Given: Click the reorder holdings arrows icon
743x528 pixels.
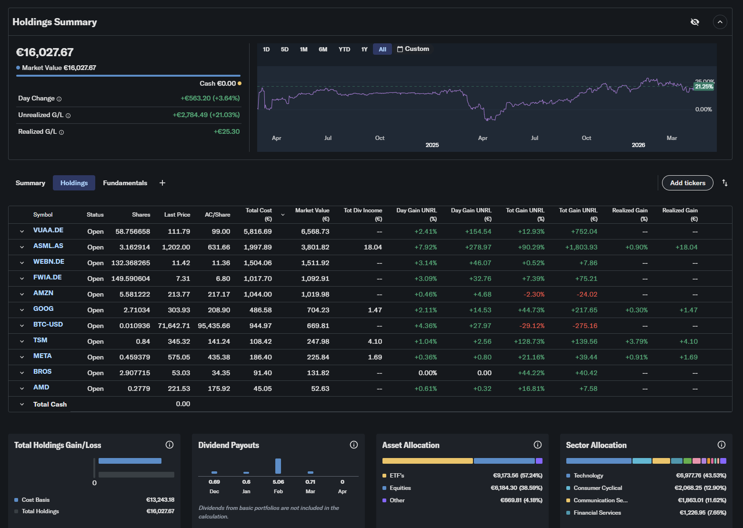Looking at the screenshot, I should click(x=724, y=183).
